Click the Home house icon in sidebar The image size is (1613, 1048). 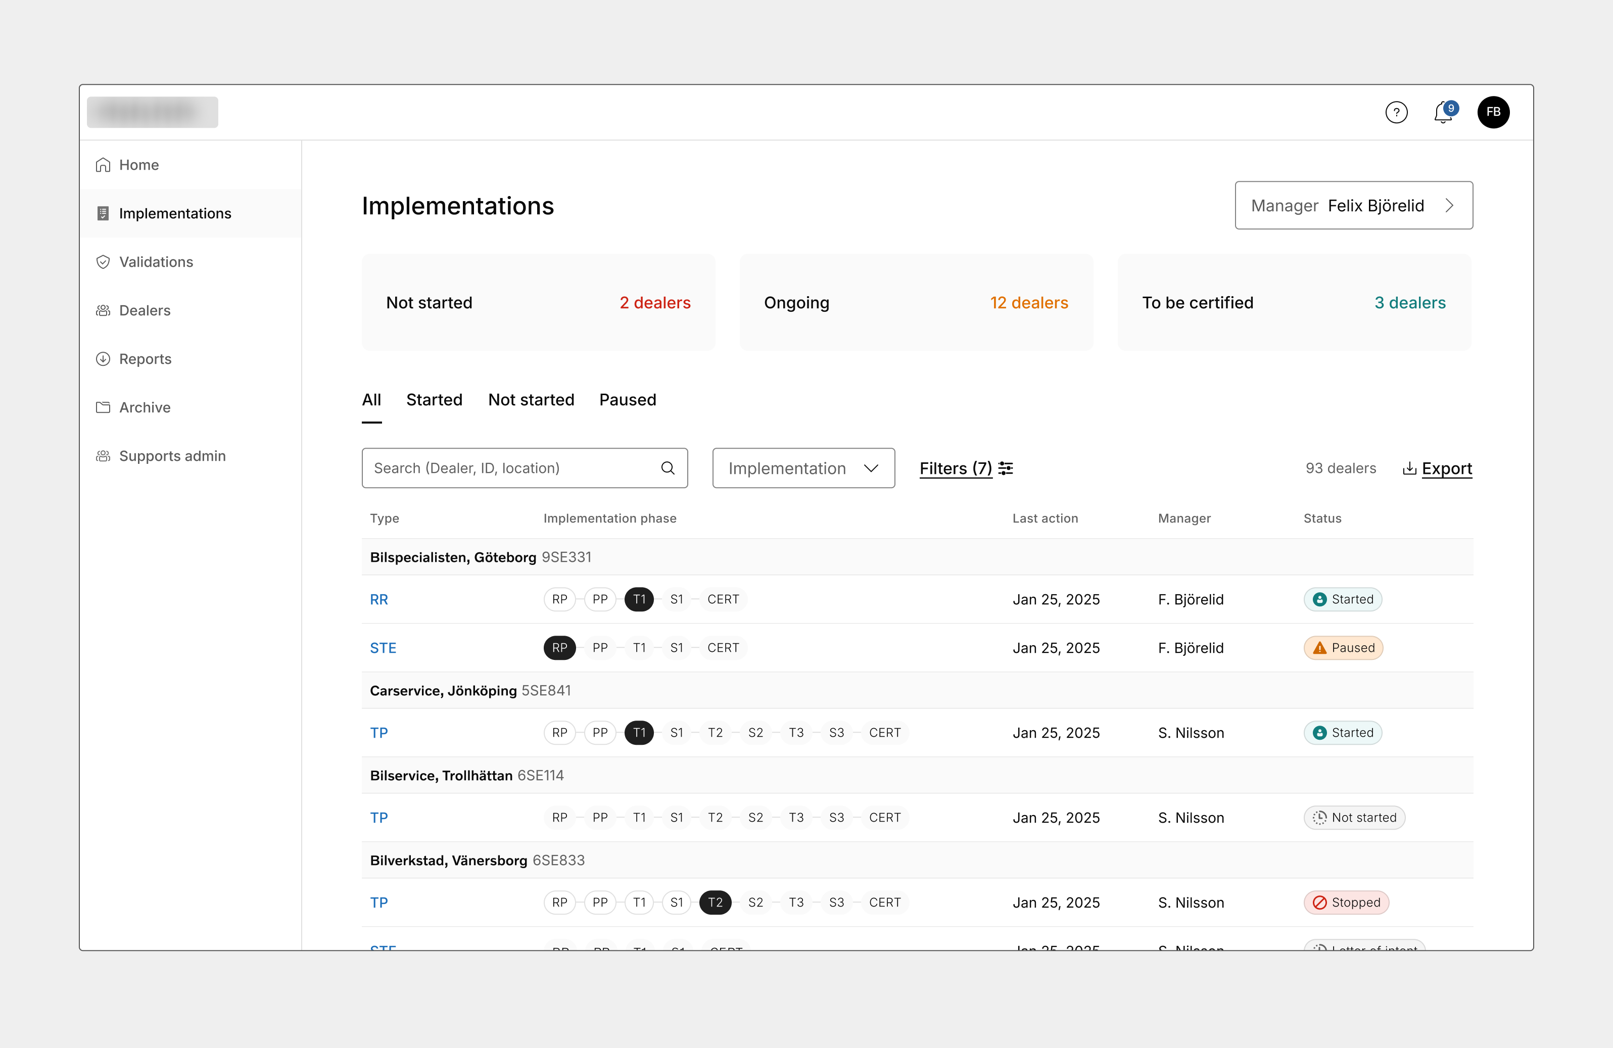tap(103, 165)
